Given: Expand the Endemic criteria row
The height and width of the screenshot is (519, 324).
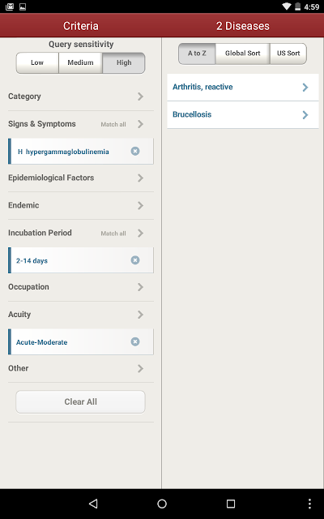Looking at the screenshot, I should click(x=81, y=205).
